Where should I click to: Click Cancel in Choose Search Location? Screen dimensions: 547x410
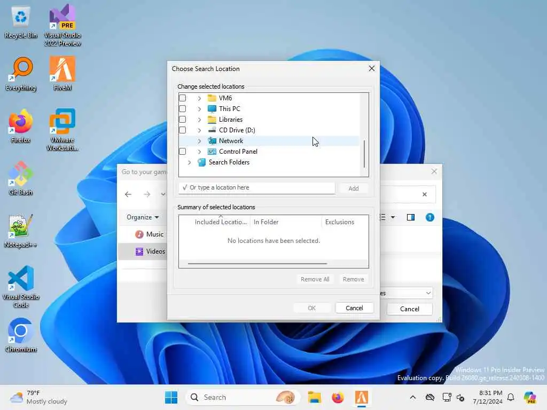[x=355, y=308]
